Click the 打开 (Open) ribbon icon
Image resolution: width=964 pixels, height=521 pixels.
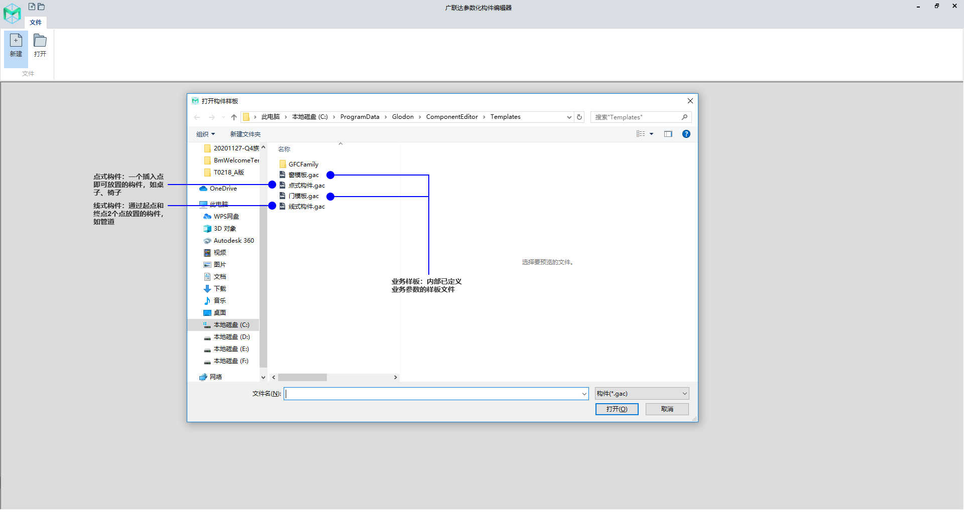point(40,46)
